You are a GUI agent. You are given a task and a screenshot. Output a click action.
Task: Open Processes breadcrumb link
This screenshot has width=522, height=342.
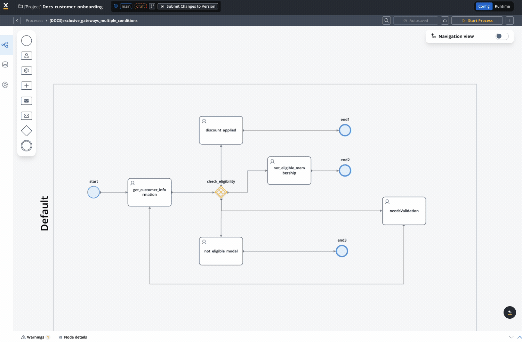34,21
